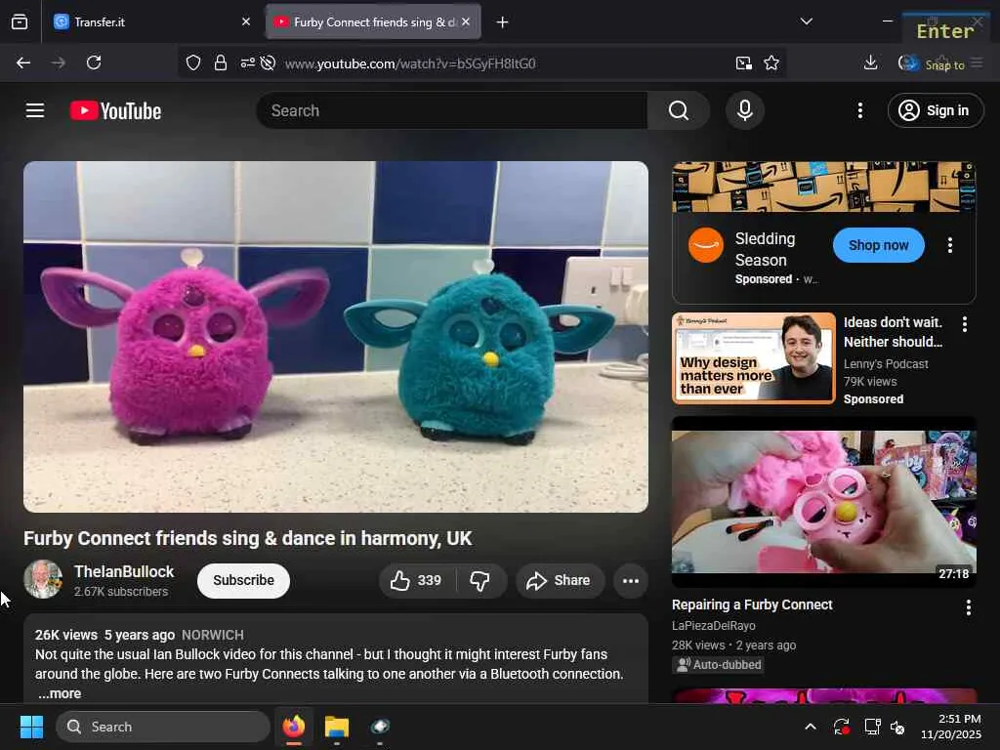Open the third pinned taskbar app

380,727
